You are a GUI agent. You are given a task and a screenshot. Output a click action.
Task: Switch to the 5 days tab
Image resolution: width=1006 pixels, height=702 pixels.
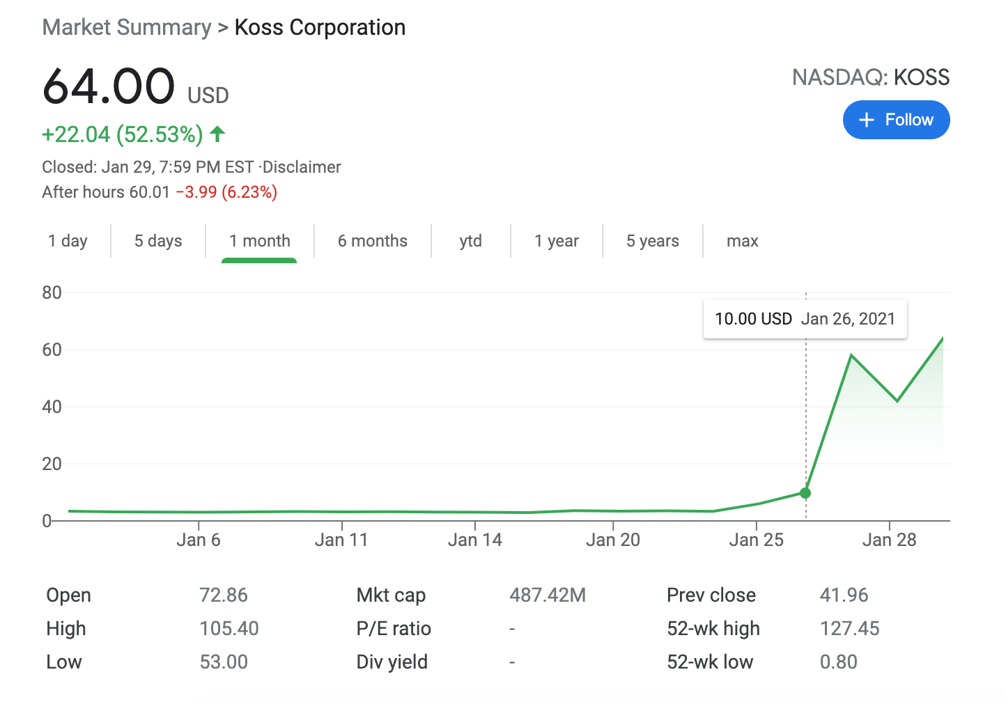[158, 241]
